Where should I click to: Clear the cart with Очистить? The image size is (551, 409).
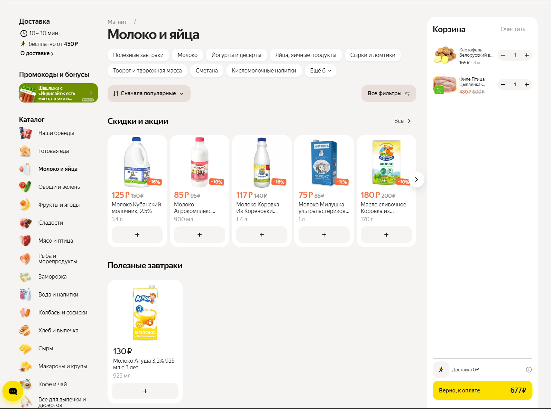coord(513,29)
